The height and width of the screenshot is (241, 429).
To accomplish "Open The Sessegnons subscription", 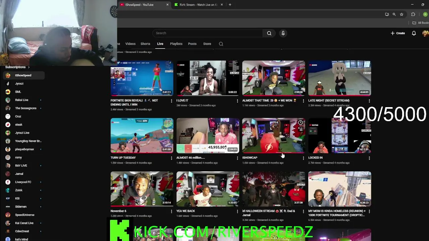I will pyautogui.click(x=23, y=108).
